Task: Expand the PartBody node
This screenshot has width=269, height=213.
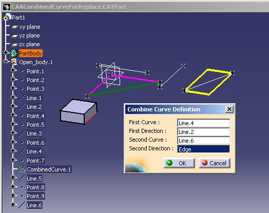Action: [x=6, y=52]
